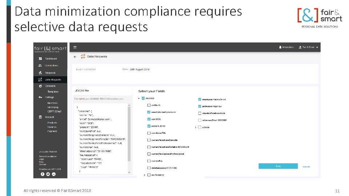
Task: Click the Settings key icon
Action: pyautogui.click(x=40, y=97)
